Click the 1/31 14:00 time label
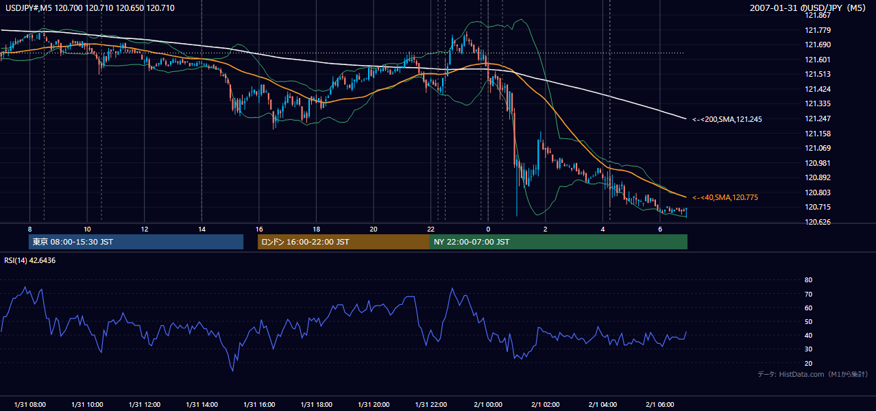 202,405
